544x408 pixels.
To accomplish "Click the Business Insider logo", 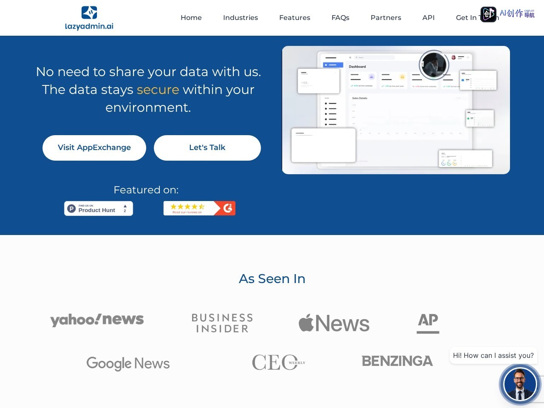I will pyautogui.click(x=222, y=323).
